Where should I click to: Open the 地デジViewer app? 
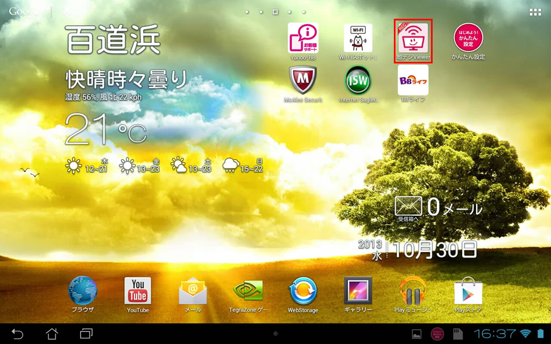click(x=413, y=38)
